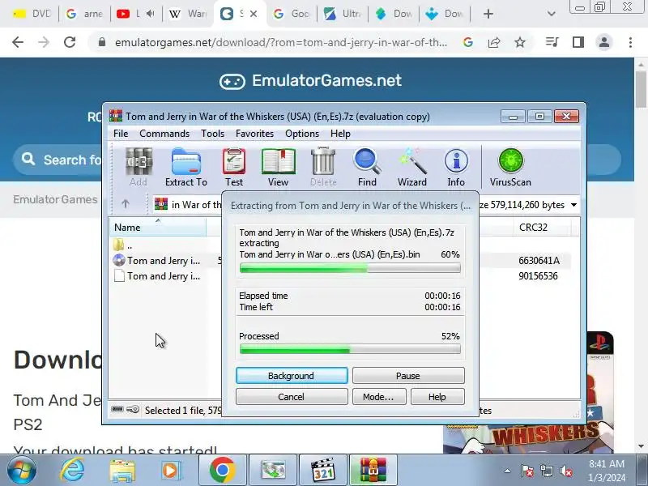Bookmark this page with the star icon
The width and height of the screenshot is (648, 486).
[520, 42]
